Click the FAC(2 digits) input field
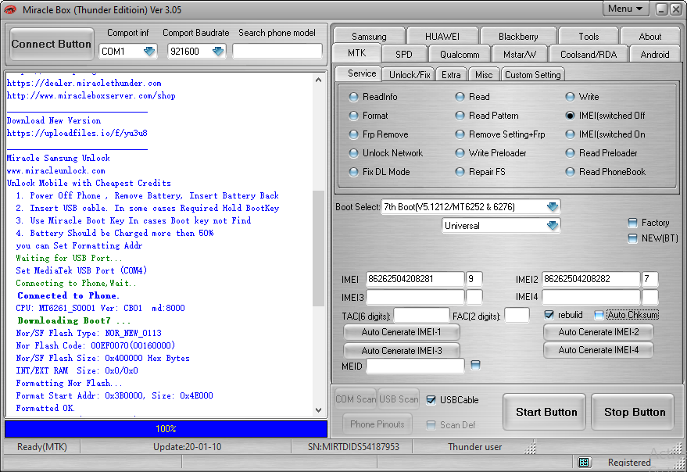Viewport: 687px width, 472px height. tap(517, 316)
